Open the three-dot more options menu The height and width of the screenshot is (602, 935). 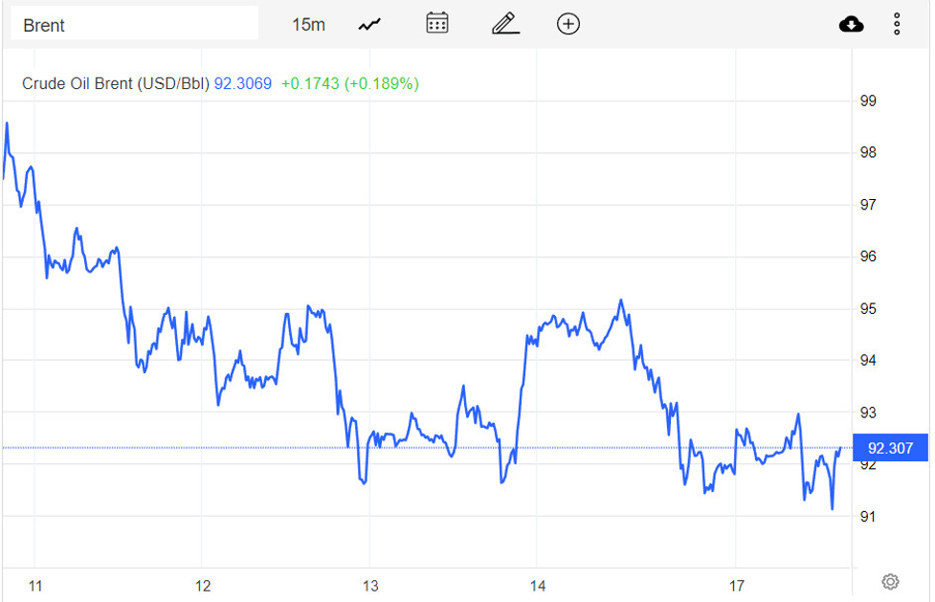point(897,24)
